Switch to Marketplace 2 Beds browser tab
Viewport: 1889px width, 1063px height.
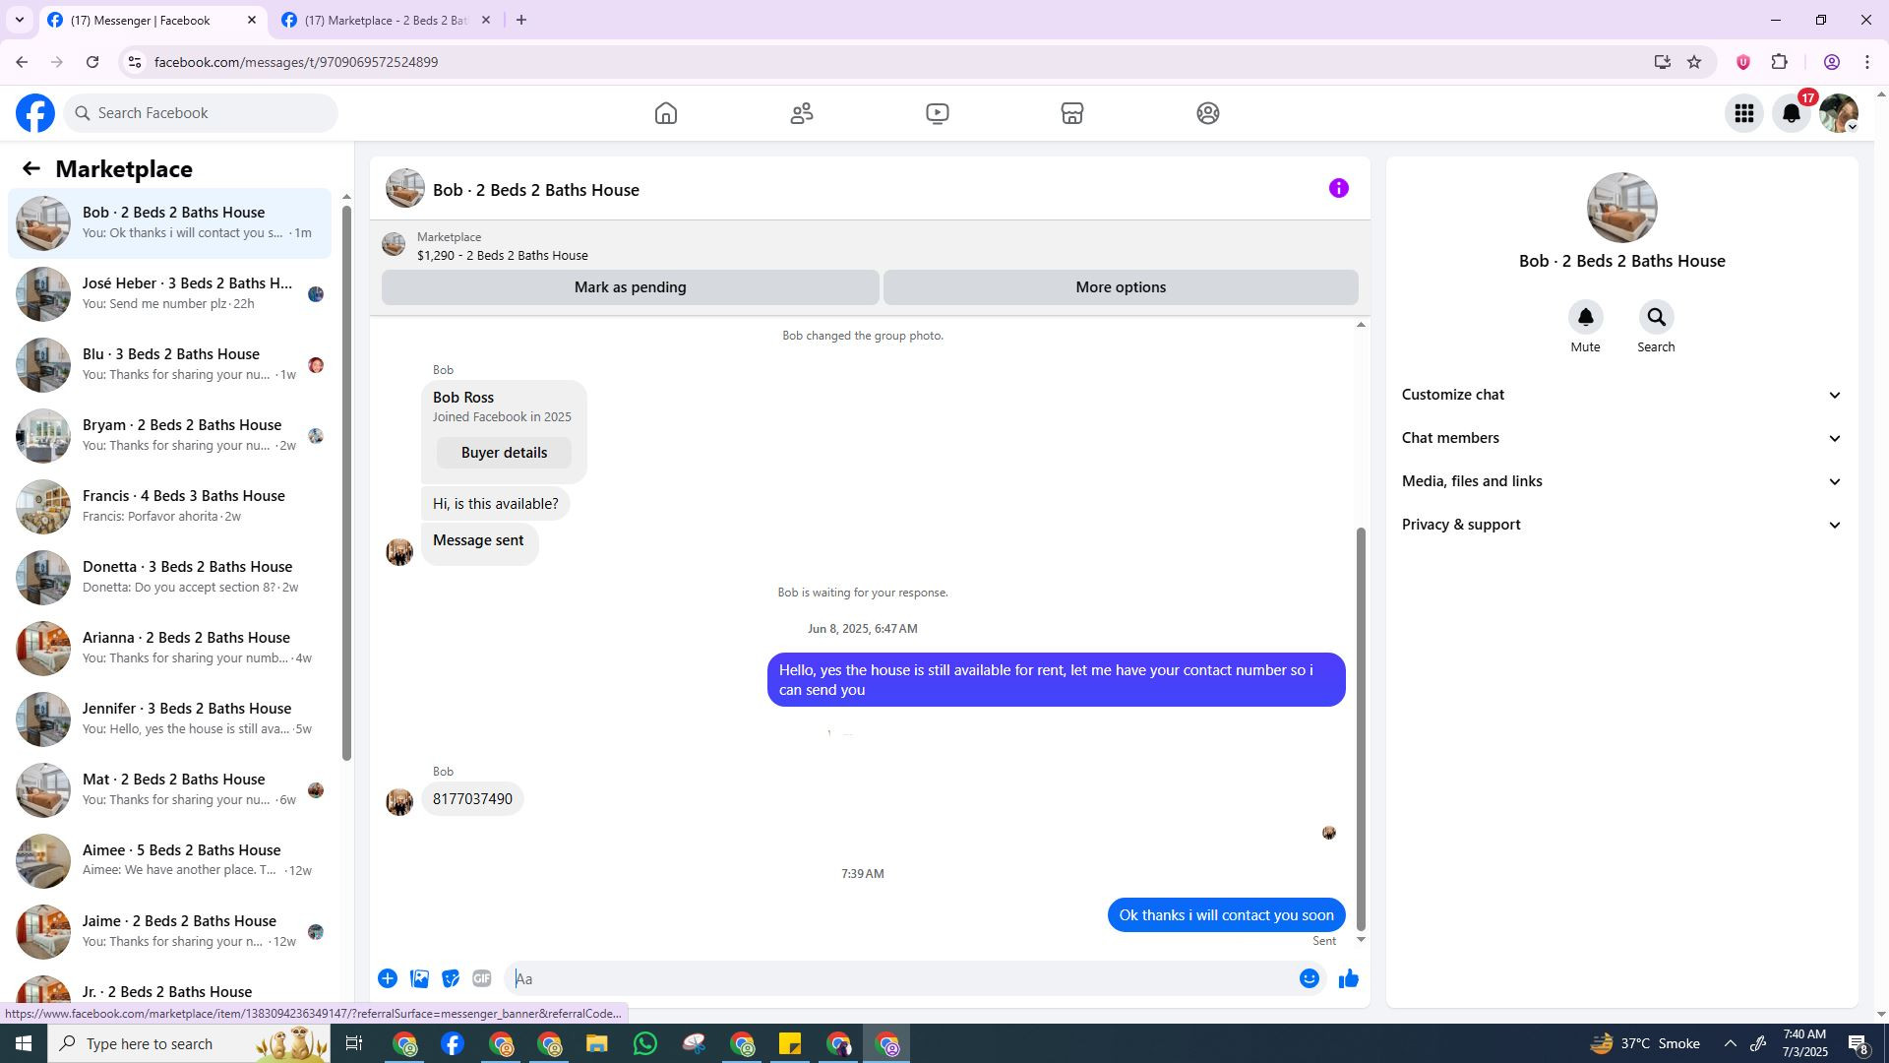point(386,20)
